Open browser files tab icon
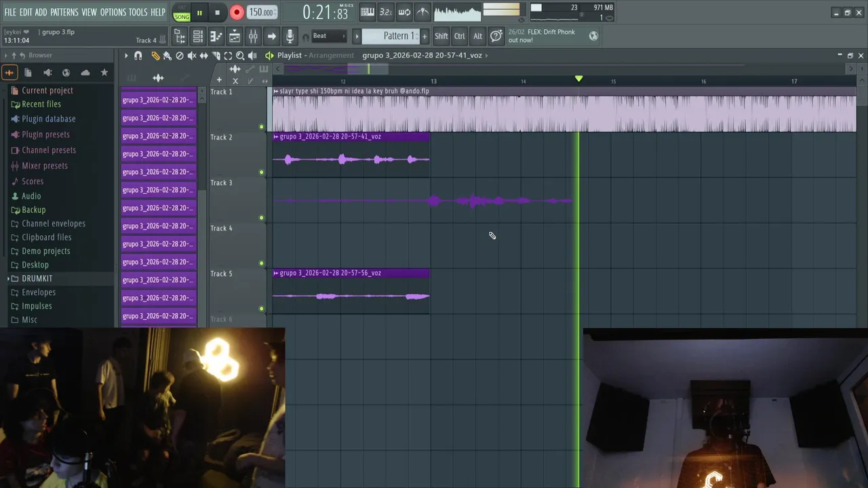Screen dimensions: 868x488 pyautogui.click(x=28, y=73)
